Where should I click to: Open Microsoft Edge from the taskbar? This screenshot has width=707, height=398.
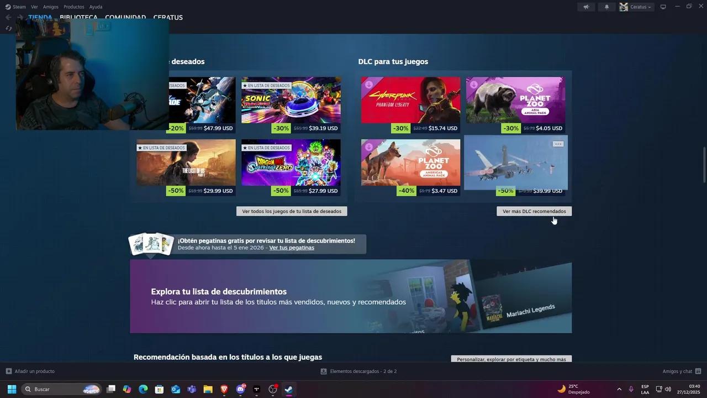click(x=143, y=389)
